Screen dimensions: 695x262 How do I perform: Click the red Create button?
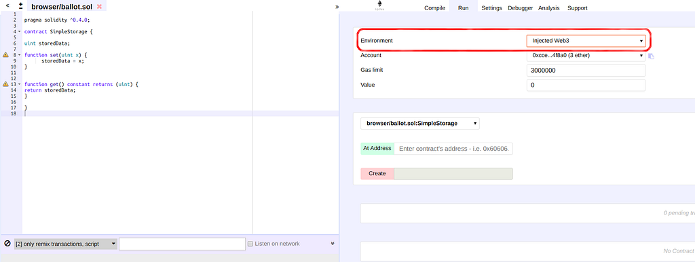(x=377, y=174)
